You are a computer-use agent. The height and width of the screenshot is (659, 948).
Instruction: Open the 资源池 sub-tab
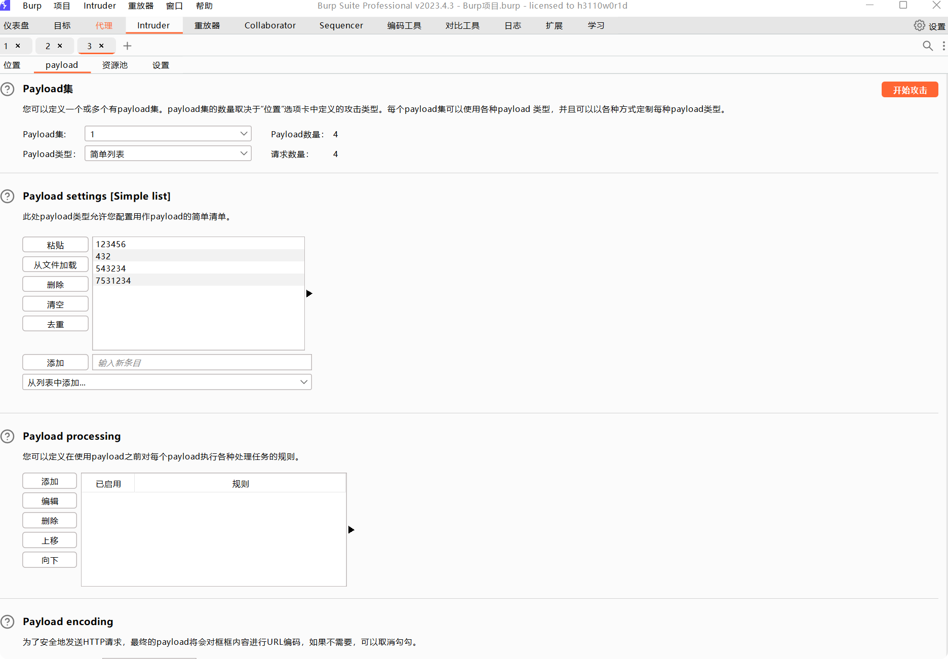coord(115,65)
